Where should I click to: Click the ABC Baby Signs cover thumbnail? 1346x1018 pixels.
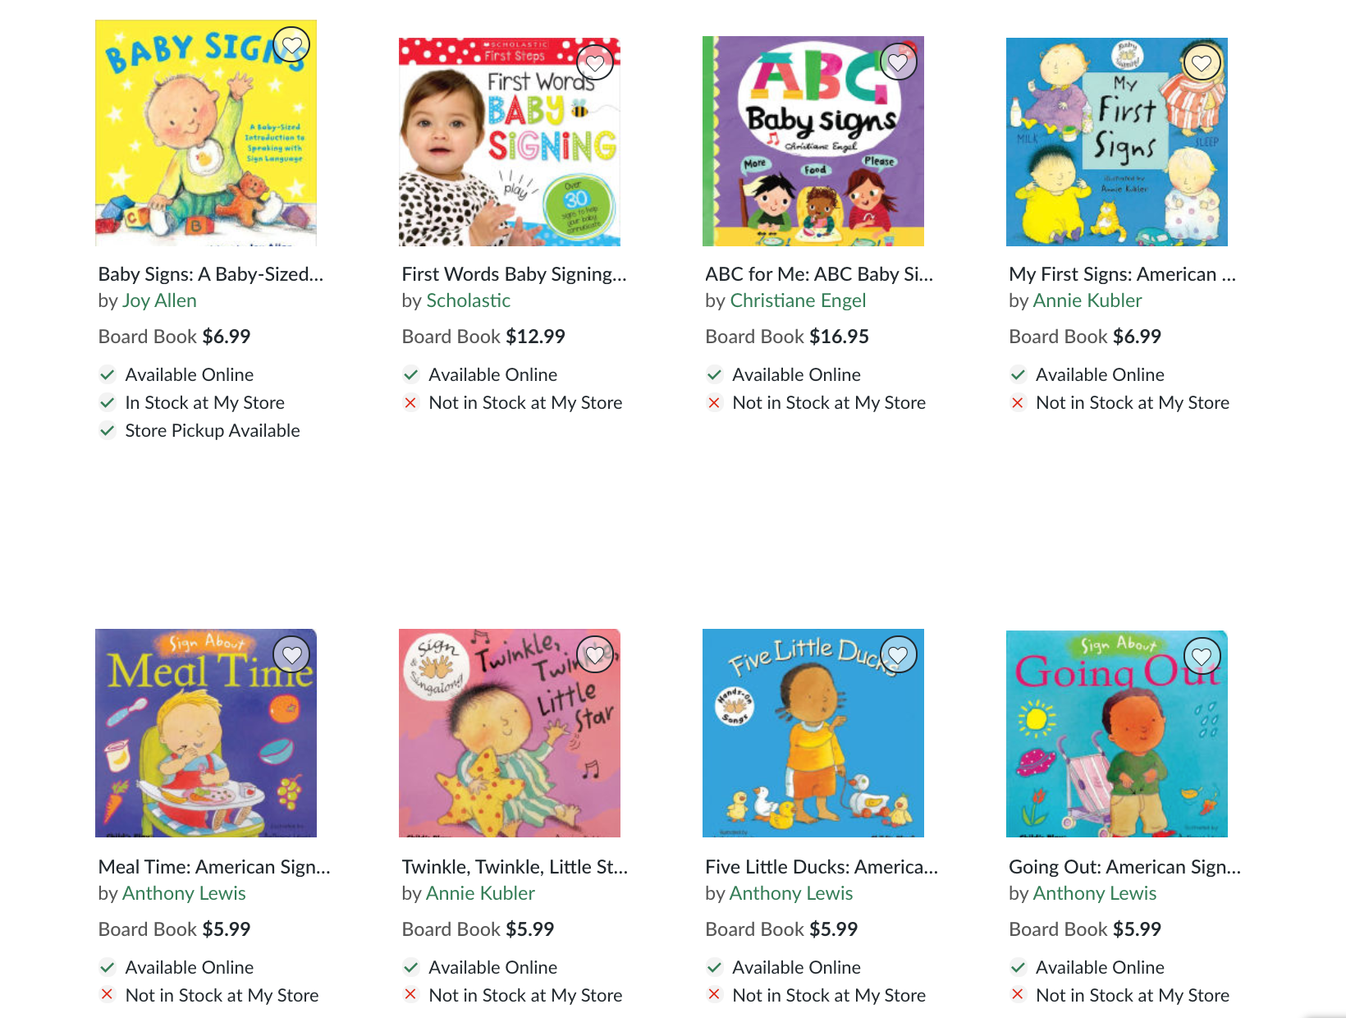click(813, 141)
